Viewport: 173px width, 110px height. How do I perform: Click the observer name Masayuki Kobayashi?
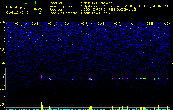(99, 3)
